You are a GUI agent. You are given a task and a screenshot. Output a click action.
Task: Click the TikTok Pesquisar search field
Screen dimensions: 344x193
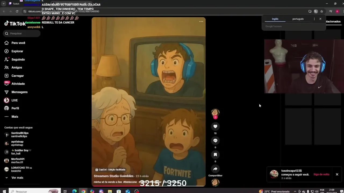22,34
